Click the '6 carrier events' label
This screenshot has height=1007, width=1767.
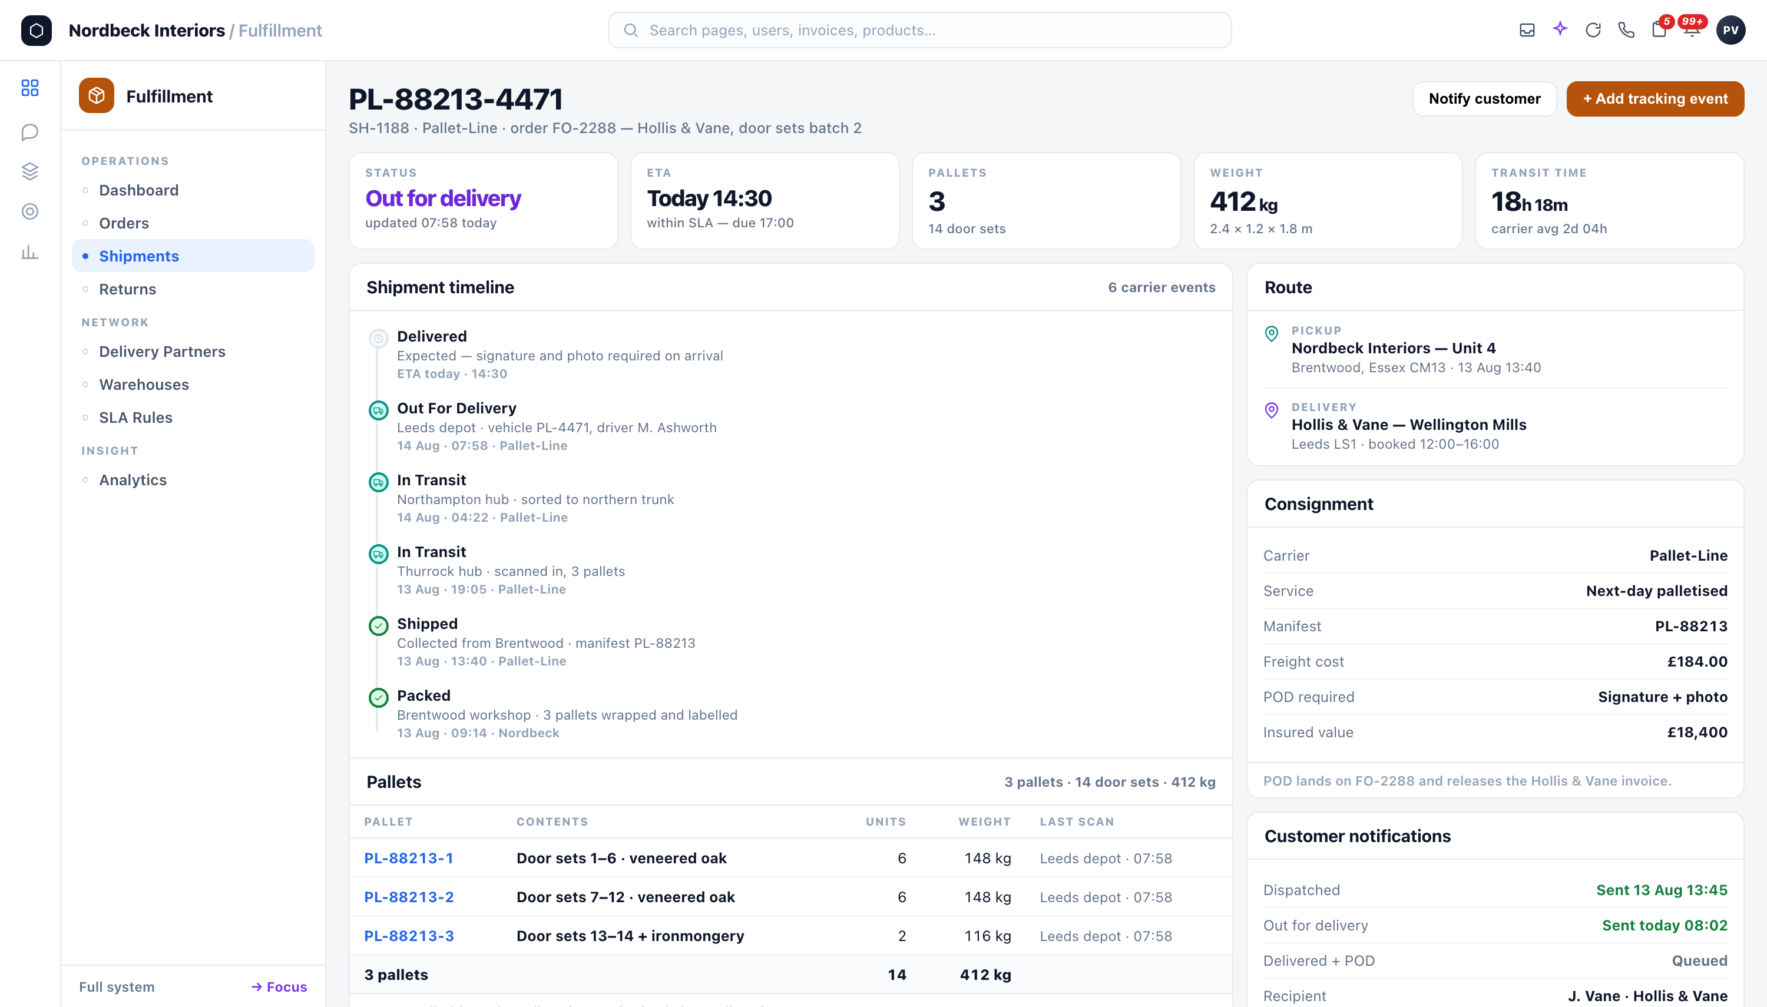[x=1161, y=287]
